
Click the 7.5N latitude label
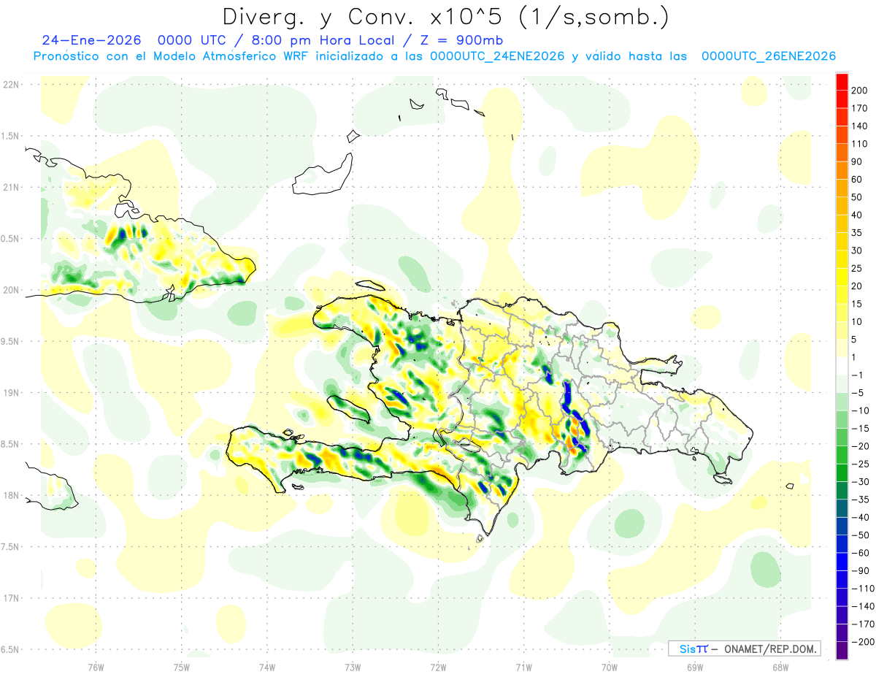[10, 546]
